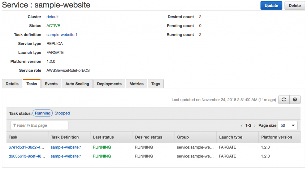
Task: Open task 67e1d531-36d2 link
Action: [27, 147]
